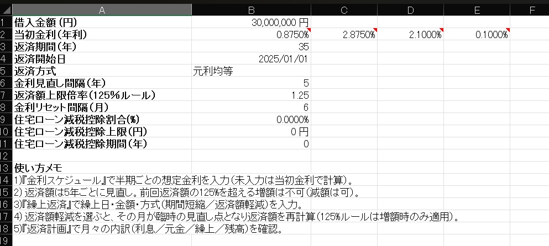The image size is (549, 246).
Task: Select the 1.25 cap multiplier cell
Action: [x=251, y=95]
